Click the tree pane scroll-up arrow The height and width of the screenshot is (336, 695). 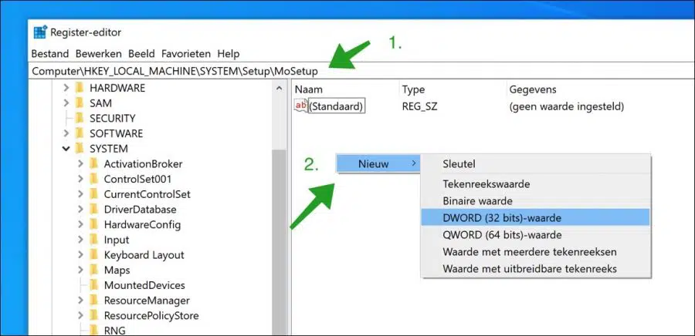click(279, 89)
